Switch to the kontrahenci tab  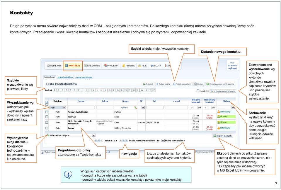coord(50,77)
